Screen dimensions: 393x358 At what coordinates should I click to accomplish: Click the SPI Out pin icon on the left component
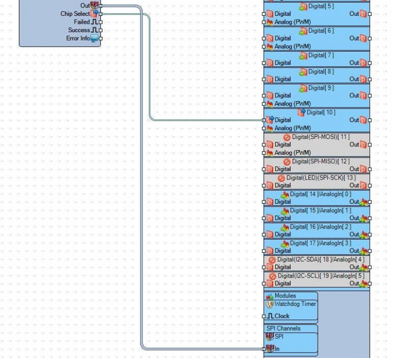point(94,5)
